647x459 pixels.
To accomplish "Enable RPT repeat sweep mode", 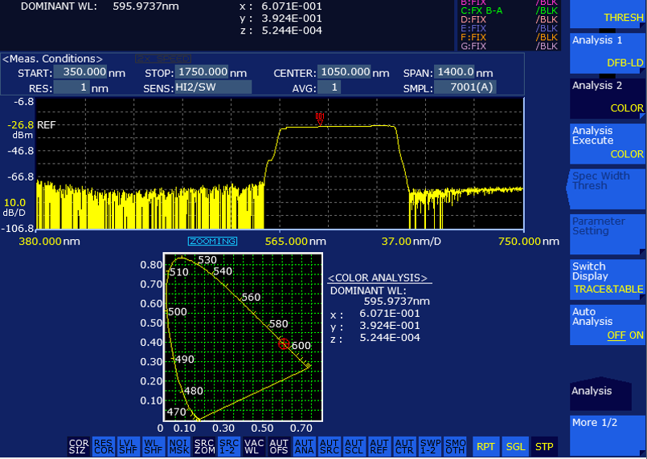I will [x=485, y=446].
